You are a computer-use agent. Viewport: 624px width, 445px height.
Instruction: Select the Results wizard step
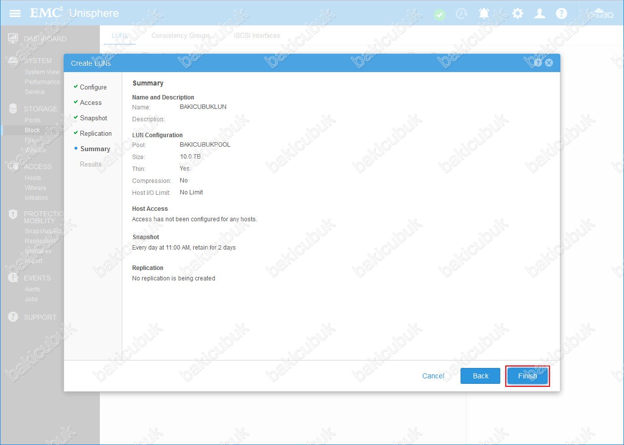(91, 164)
